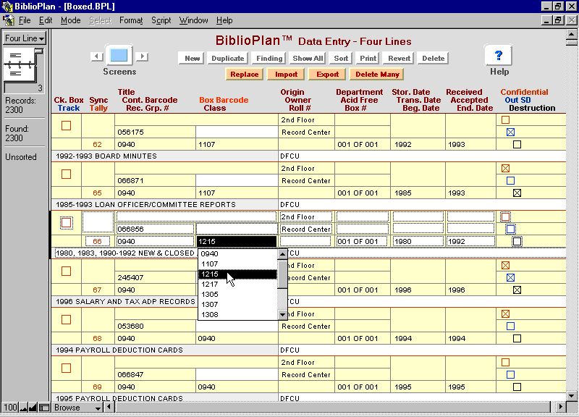Click the Finding button
Image resolution: width=579 pixels, height=417 pixels.
tap(269, 58)
